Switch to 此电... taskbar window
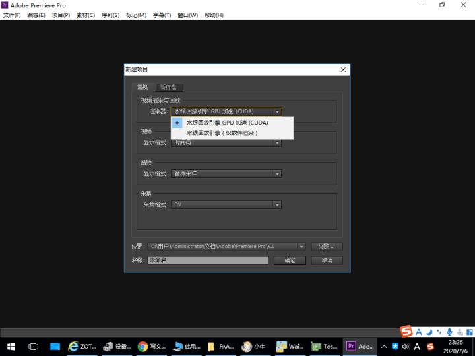Screen dimensions: 475x356 coord(186,347)
